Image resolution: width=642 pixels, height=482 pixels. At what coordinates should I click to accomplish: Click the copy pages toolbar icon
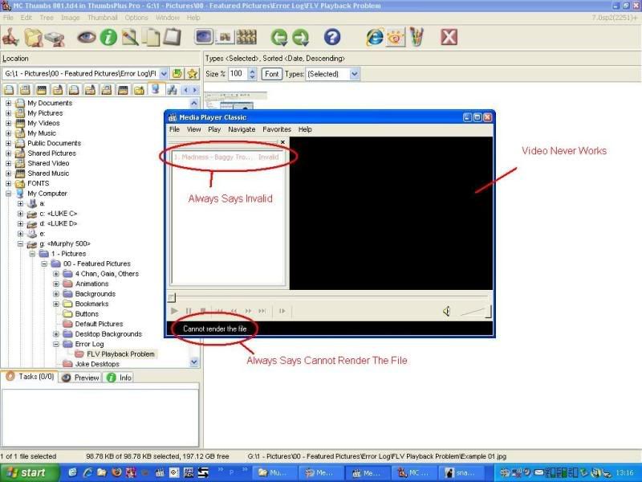point(151,38)
